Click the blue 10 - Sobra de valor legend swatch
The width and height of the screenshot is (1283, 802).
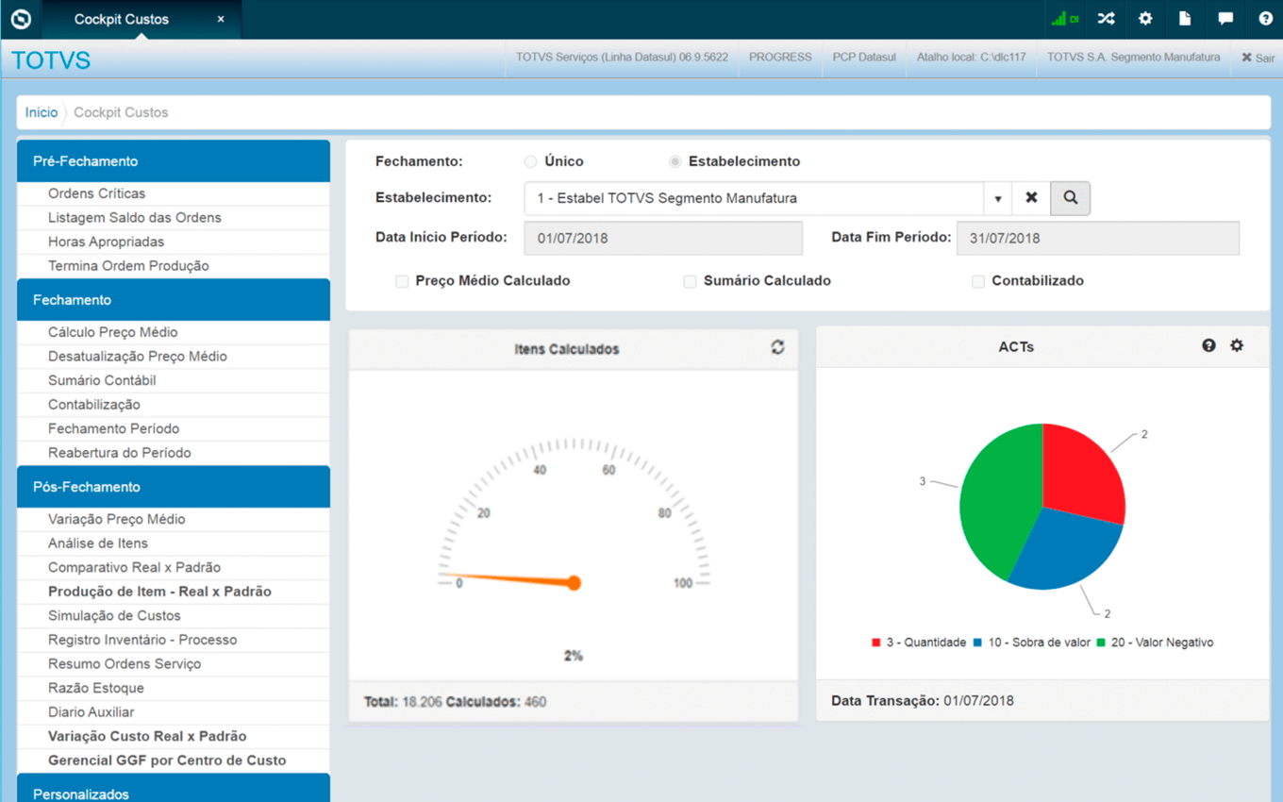(x=978, y=643)
